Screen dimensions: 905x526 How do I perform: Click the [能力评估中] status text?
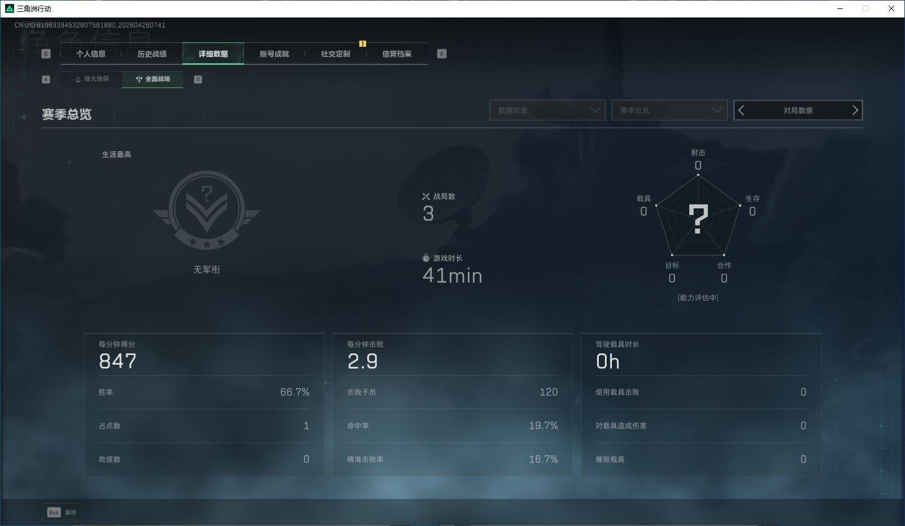(698, 297)
